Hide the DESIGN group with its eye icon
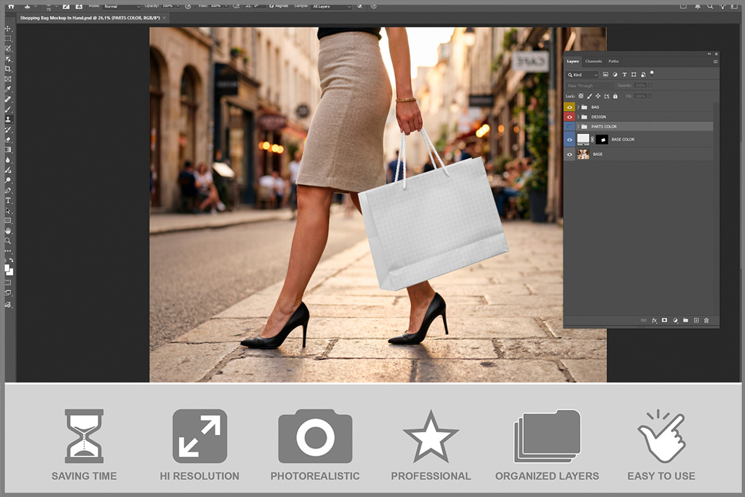 (x=569, y=117)
